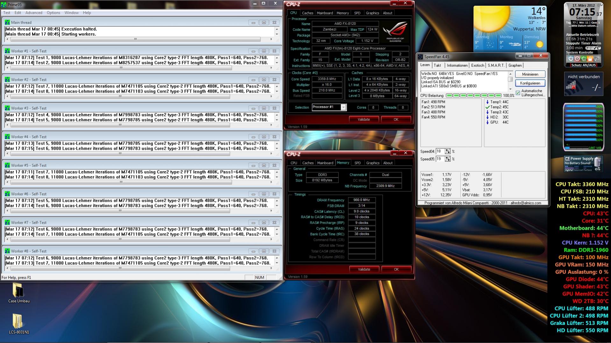Click the SpeedFan log scroll down arrow

(510, 89)
